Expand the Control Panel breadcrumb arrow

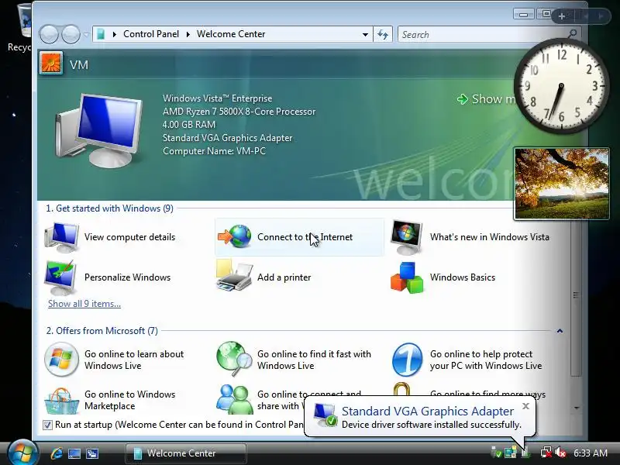pos(188,34)
